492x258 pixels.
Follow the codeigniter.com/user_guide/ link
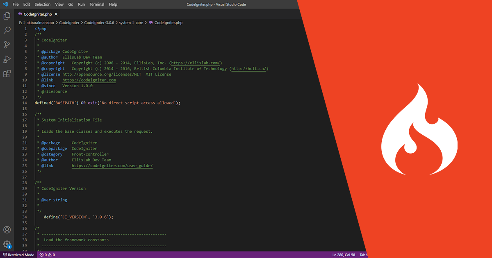(112, 166)
